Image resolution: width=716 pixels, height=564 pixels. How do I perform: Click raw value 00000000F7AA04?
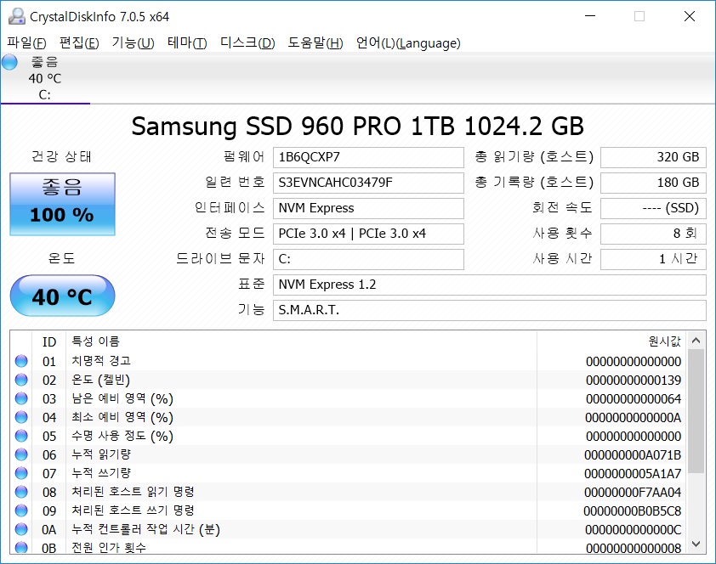click(x=633, y=493)
